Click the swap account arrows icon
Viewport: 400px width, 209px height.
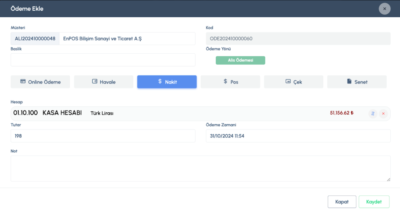click(x=373, y=114)
